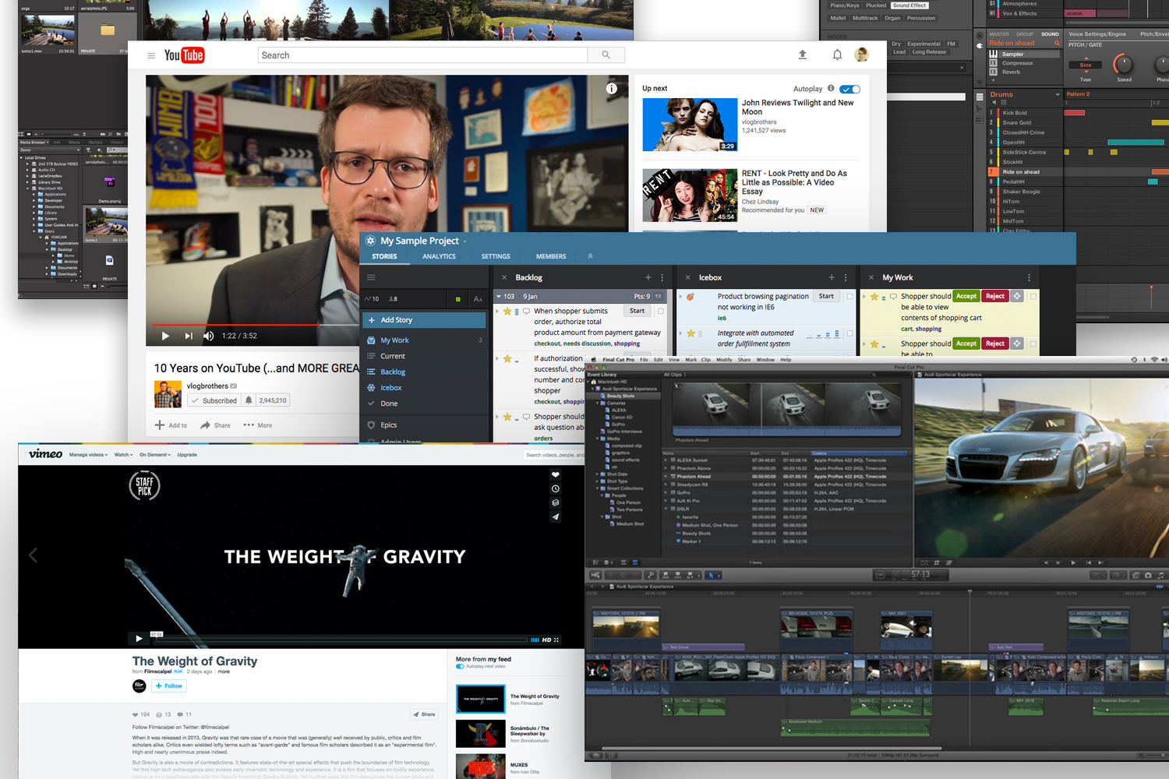Click the info icon beside Autoplay
The width and height of the screenshot is (1169, 779).
(x=831, y=88)
